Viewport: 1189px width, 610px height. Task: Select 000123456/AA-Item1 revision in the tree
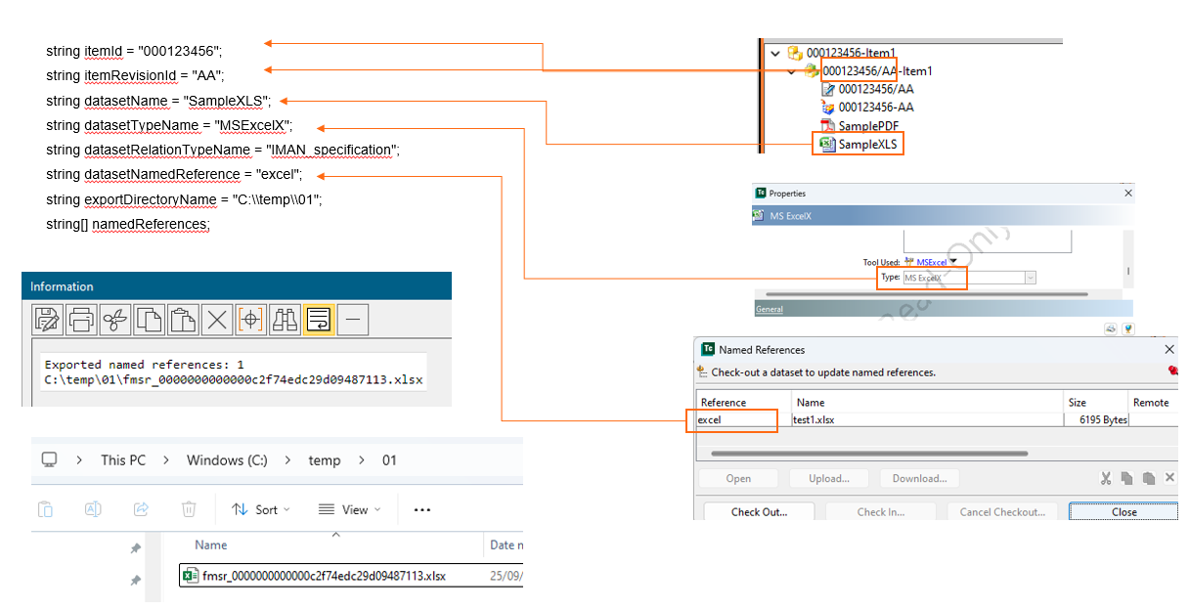click(x=877, y=71)
